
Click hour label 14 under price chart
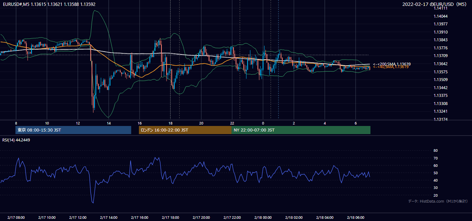coord(109,123)
